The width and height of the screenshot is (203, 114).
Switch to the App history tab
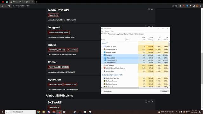(120, 34)
